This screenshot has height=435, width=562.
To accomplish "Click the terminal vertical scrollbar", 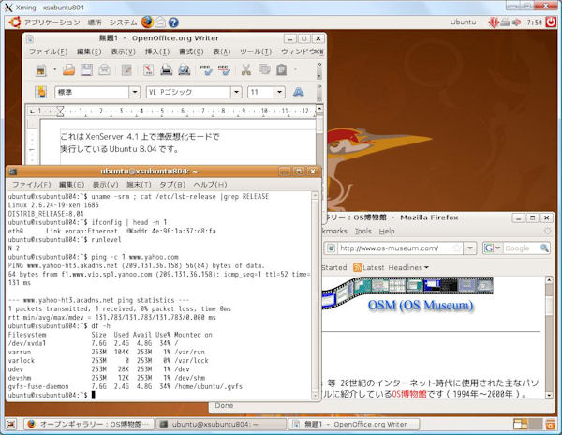I will click(x=315, y=295).
